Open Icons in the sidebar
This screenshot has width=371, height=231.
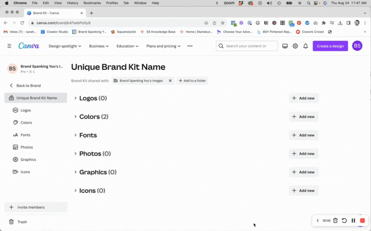pos(25,172)
